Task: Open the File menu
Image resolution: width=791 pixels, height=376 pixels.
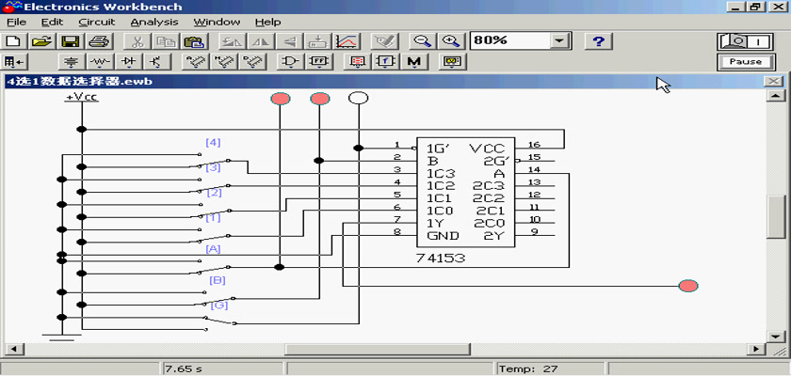Action: coord(16,23)
